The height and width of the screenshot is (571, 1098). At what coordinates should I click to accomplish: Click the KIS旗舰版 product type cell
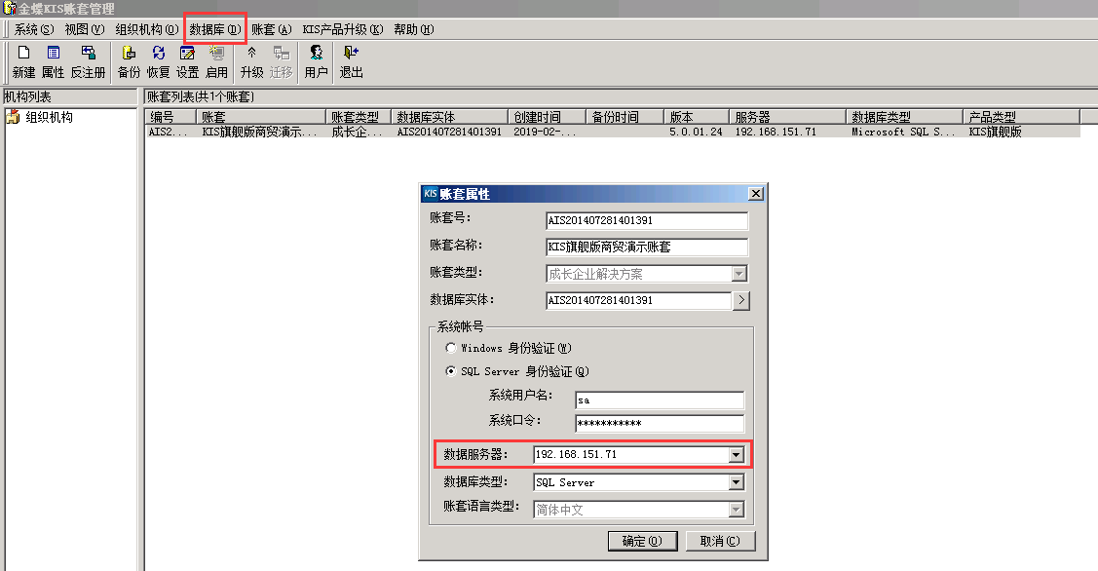995,132
